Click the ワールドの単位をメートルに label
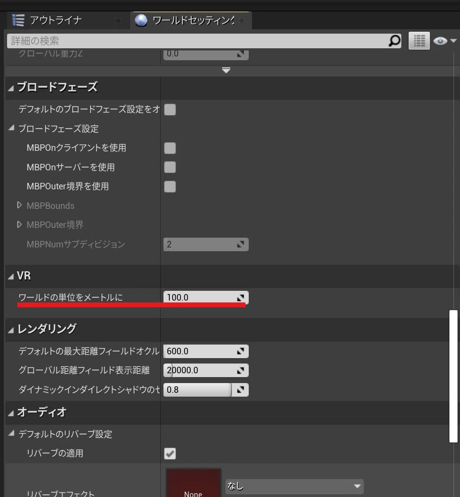460x497 pixels. pos(71,297)
